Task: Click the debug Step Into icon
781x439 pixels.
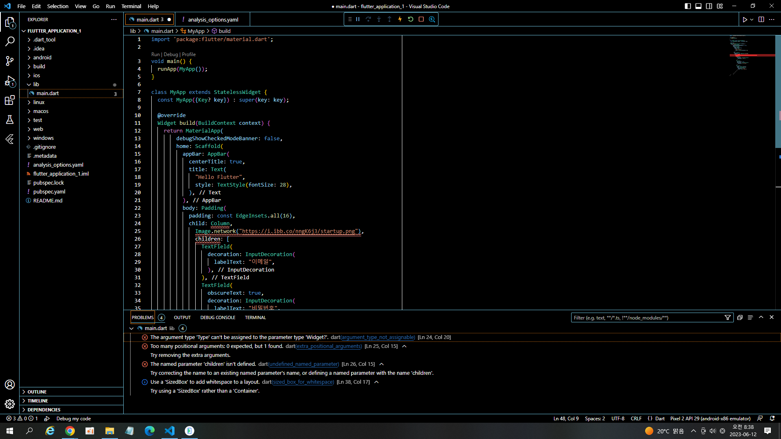Action: coord(379,19)
